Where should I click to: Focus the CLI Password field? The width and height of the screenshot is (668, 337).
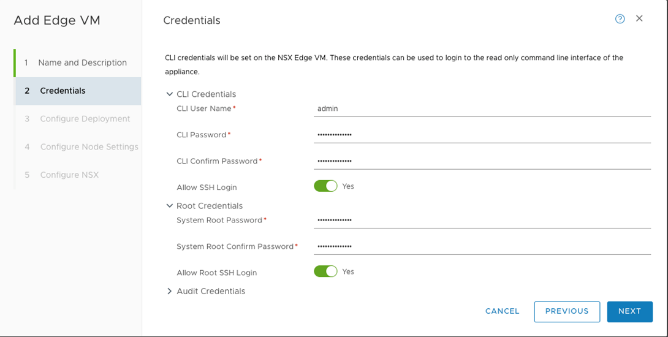(482, 135)
